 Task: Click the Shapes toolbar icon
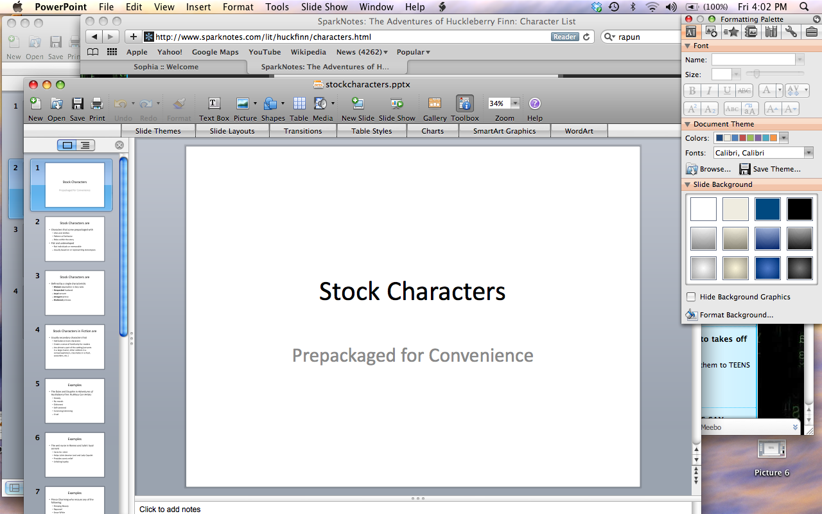(270, 103)
